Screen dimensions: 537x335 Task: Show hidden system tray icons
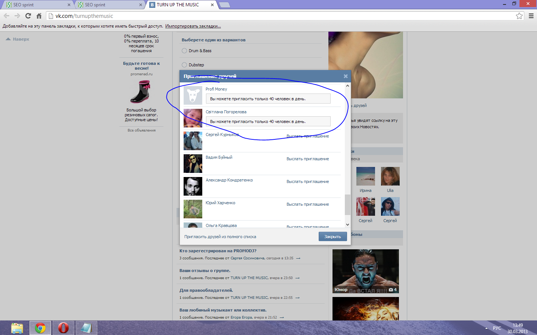[x=486, y=328]
